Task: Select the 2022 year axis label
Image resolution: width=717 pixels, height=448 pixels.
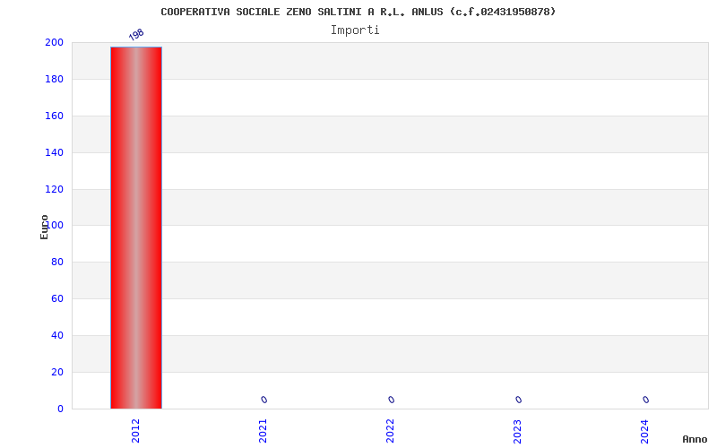Action: [390, 431]
